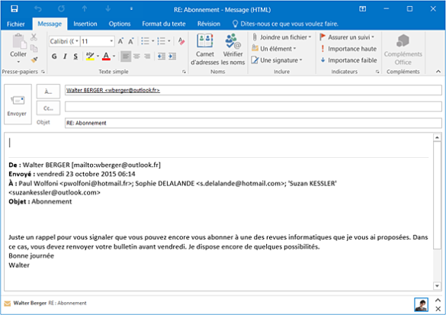The height and width of the screenshot is (315, 446).
Task: Open the Options ribbon tab
Action: click(120, 24)
